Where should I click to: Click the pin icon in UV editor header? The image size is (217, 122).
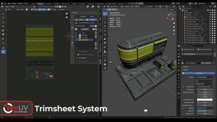65,6
